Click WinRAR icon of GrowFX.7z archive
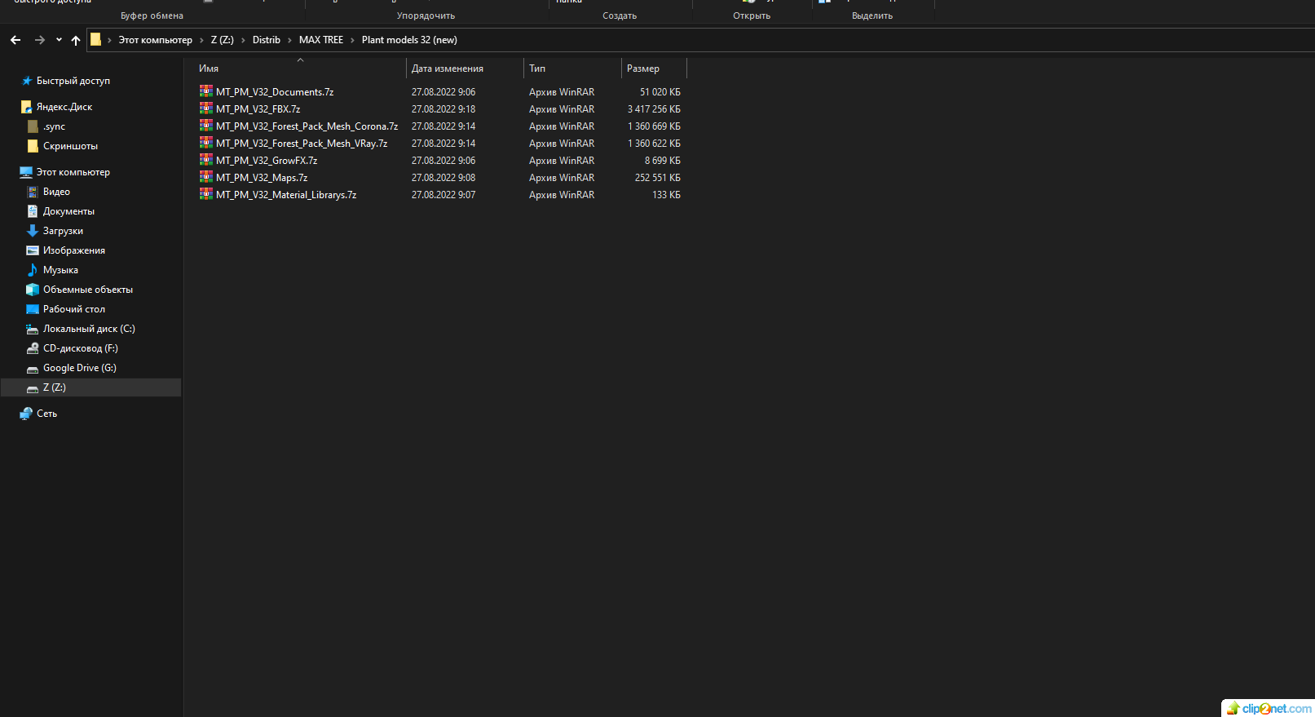The width and height of the screenshot is (1315, 717). click(x=206, y=160)
